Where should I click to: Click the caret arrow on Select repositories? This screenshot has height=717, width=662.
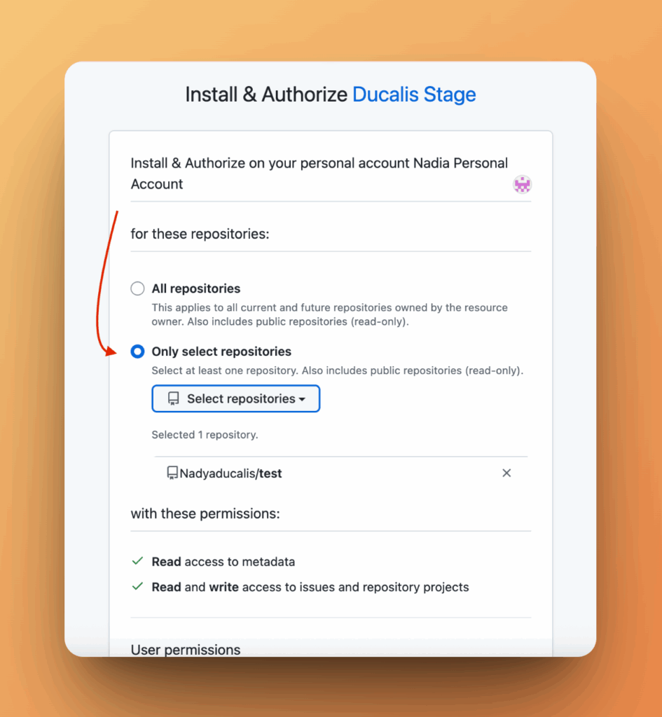tap(303, 398)
